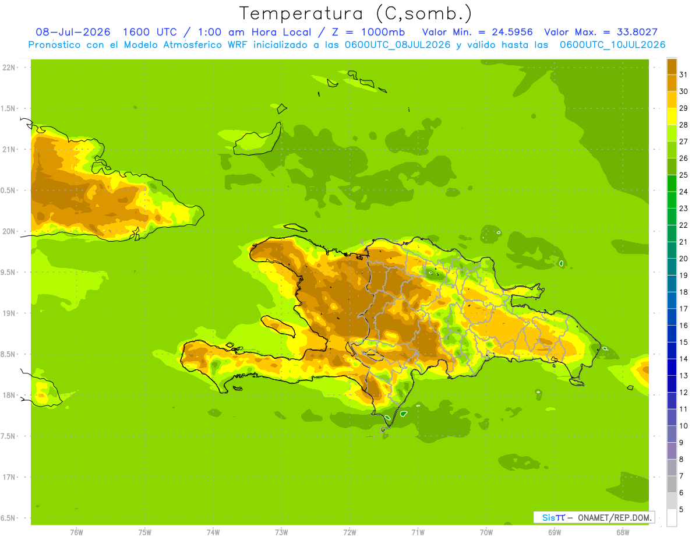The width and height of the screenshot is (699, 540).
Task: Click the legend scale value "24"
Action: (x=683, y=192)
